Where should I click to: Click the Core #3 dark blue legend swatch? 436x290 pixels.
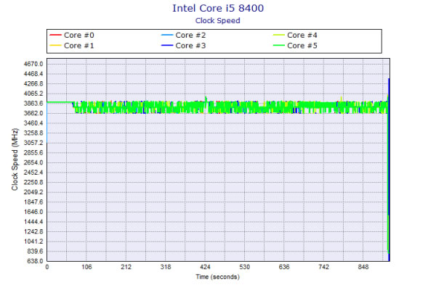point(167,46)
